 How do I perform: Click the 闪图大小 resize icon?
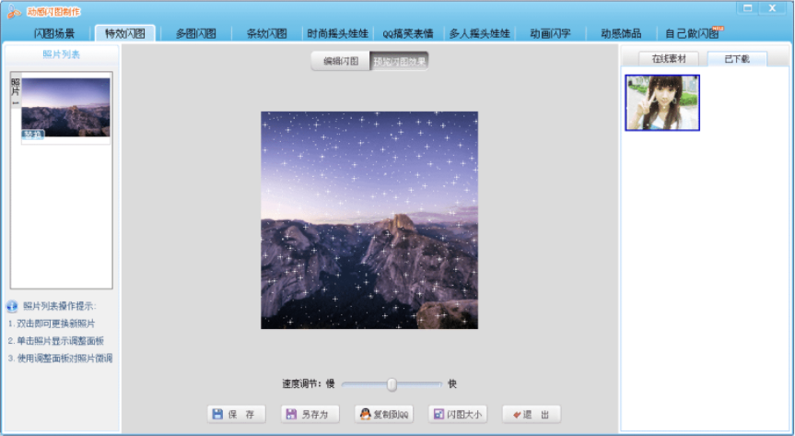pyautogui.click(x=439, y=414)
